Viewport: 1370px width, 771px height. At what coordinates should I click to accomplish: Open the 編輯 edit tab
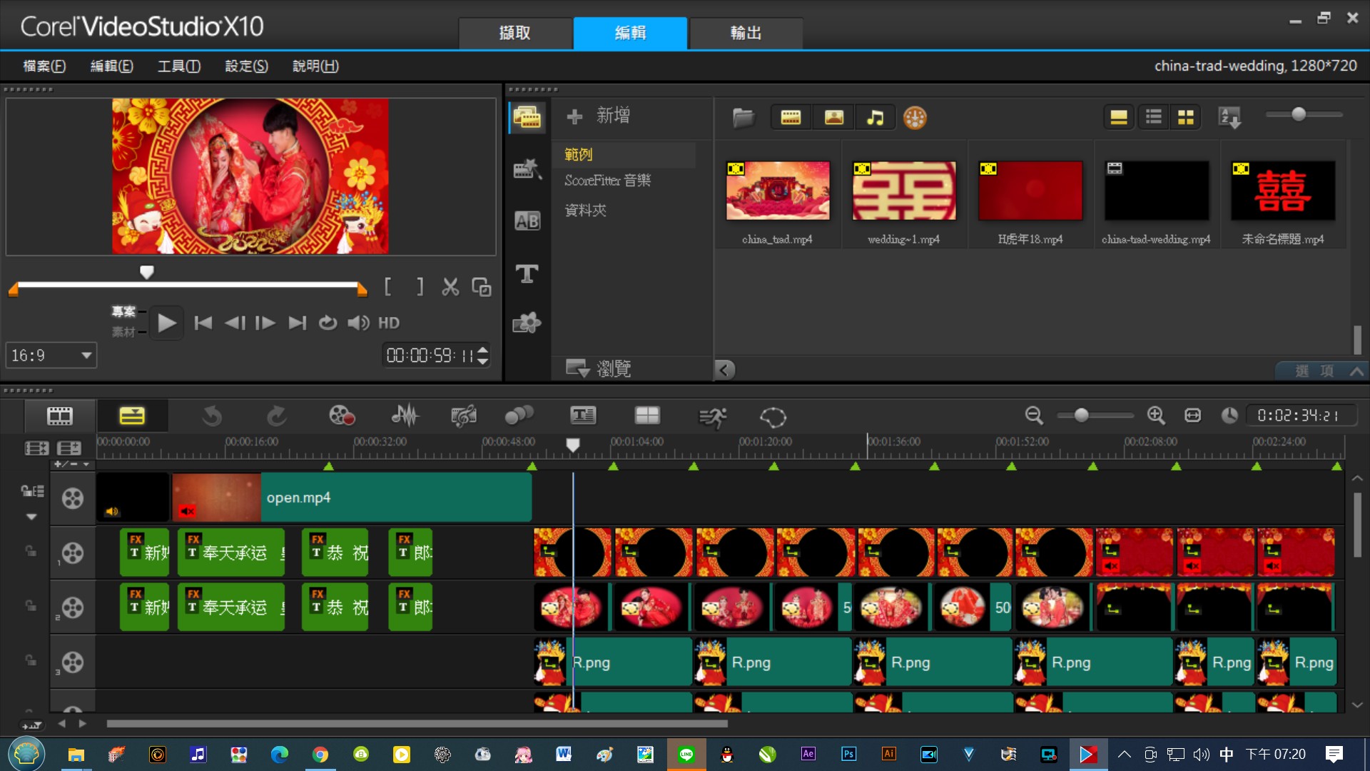coord(630,33)
